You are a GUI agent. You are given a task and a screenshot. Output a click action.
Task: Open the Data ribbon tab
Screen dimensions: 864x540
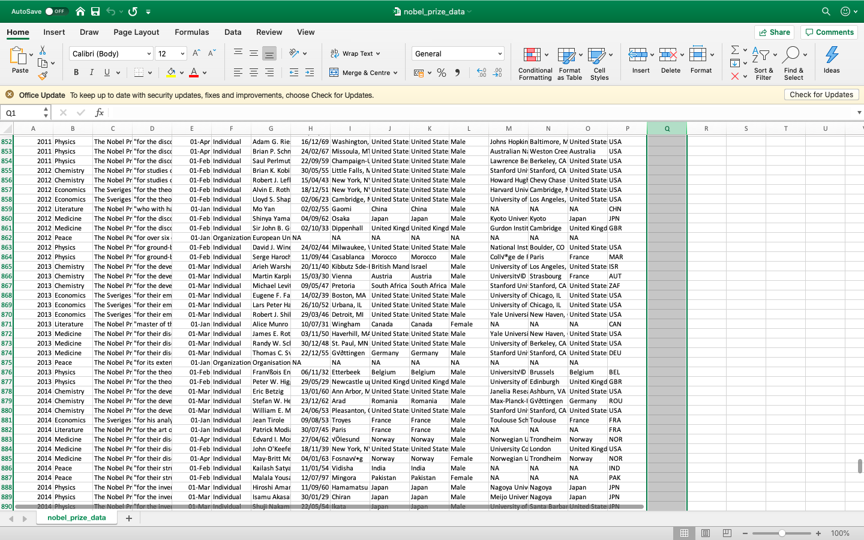pyautogui.click(x=233, y=32)
